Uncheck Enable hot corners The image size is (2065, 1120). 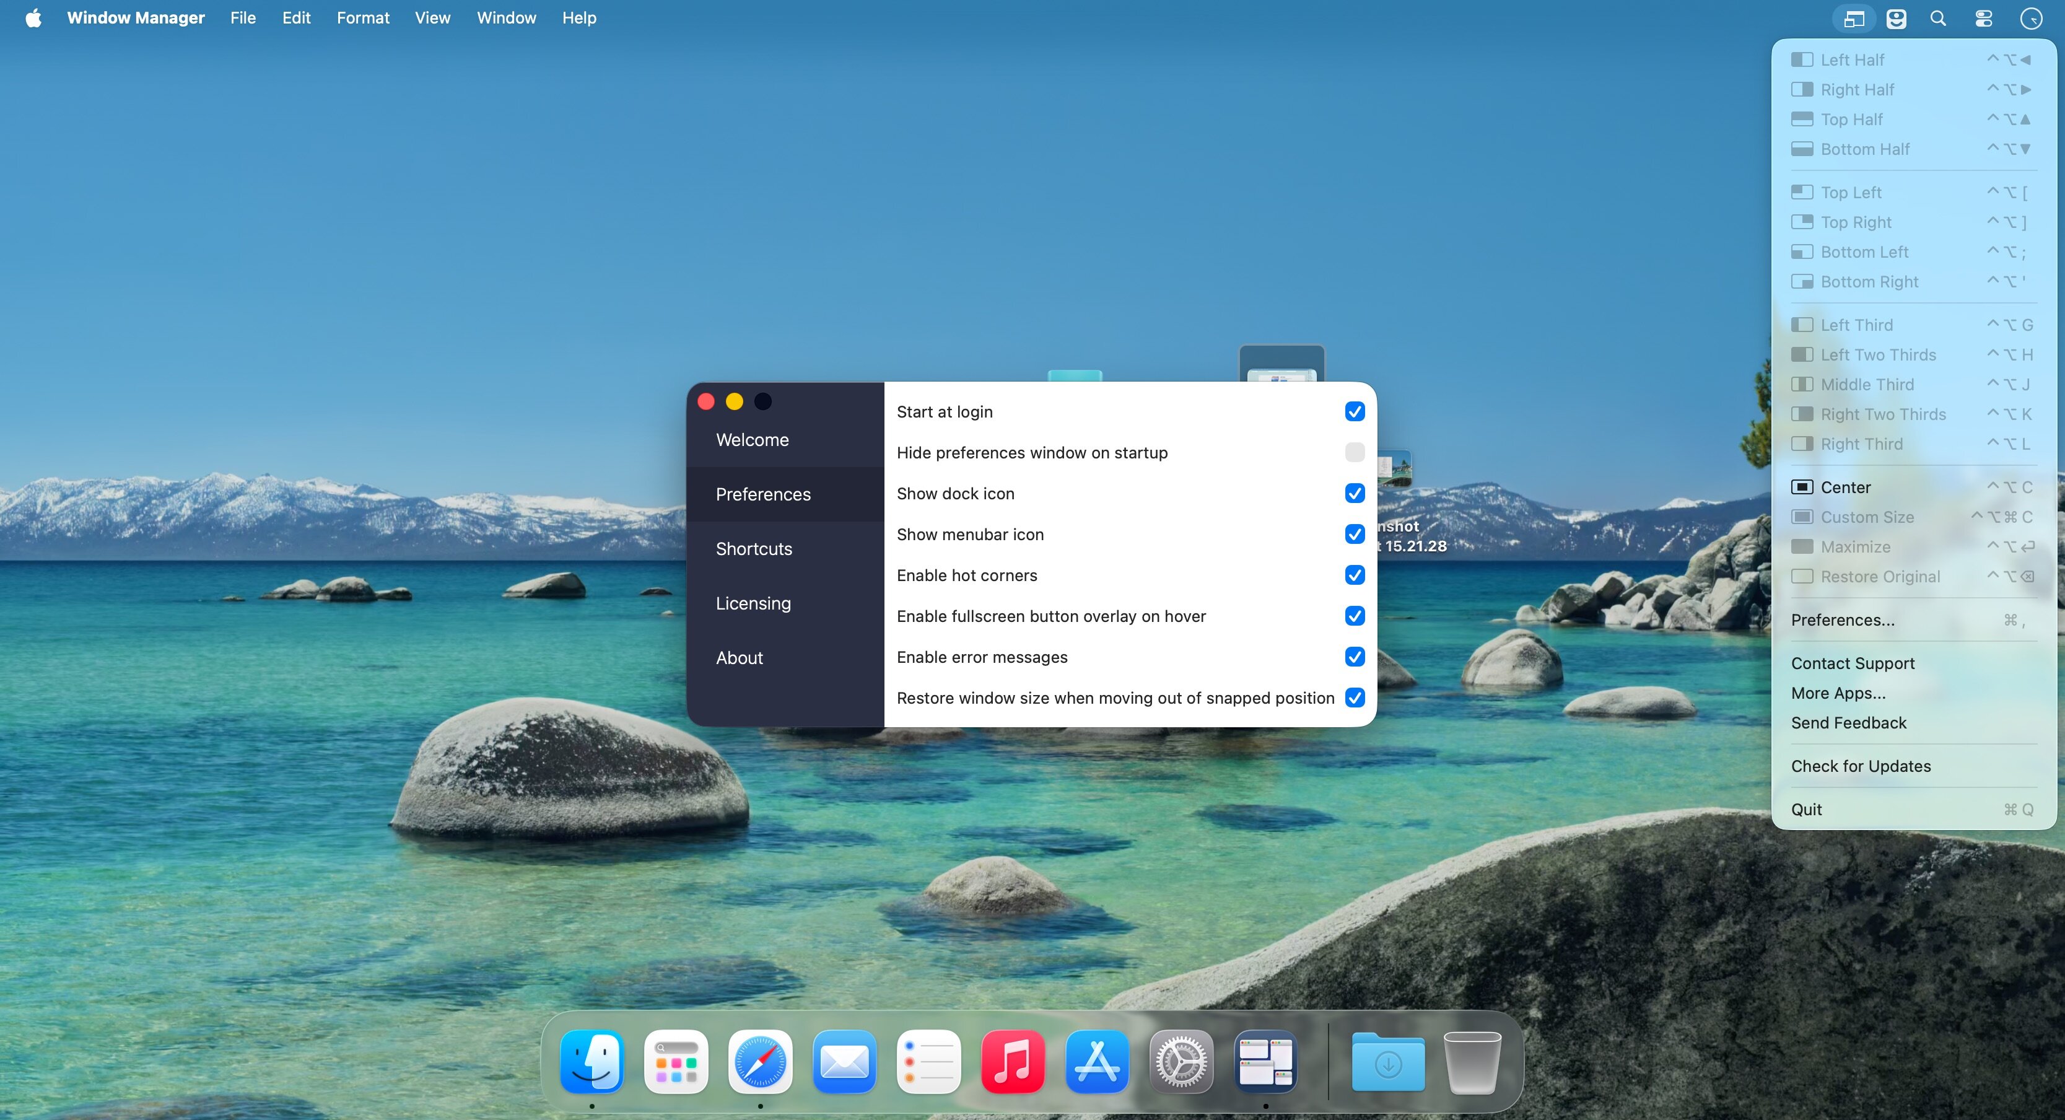click(x=1355, y=575)
